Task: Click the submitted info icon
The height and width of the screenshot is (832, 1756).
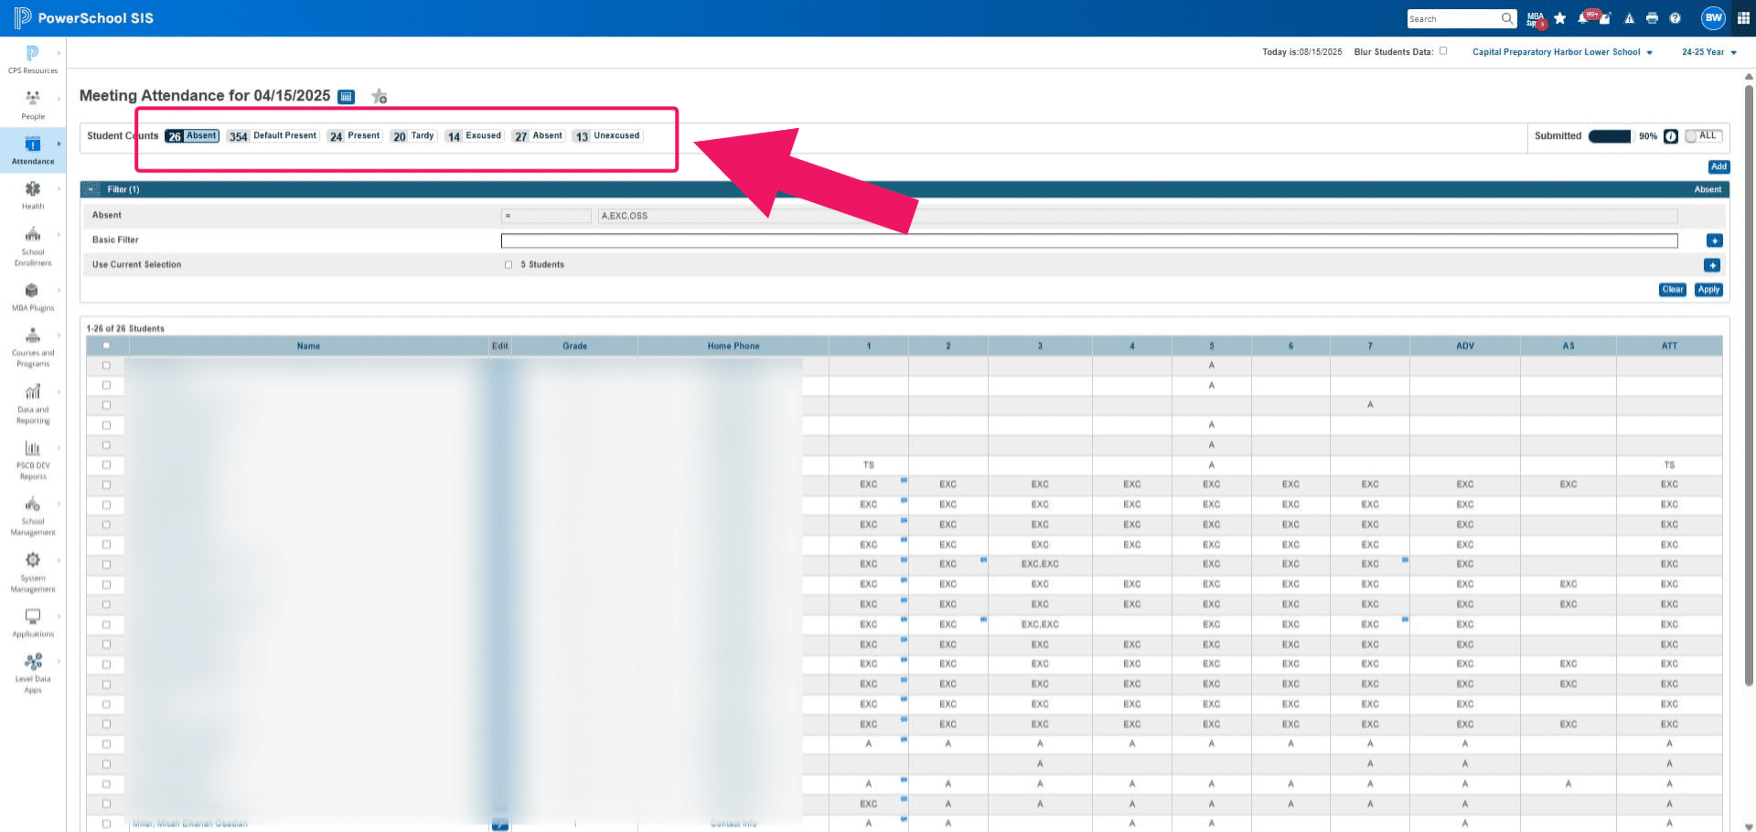Action: coord(1670,136)
